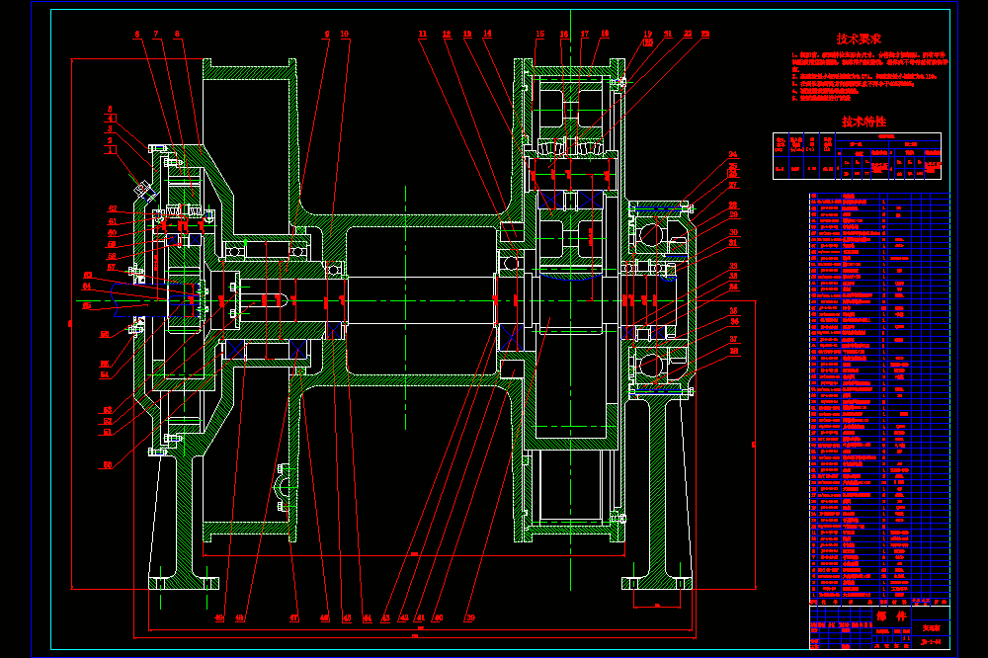Click part balloon number 46 at bottom
Image resolution: width=988 pixels, height=658 pixels.
[x=324, y=618]
